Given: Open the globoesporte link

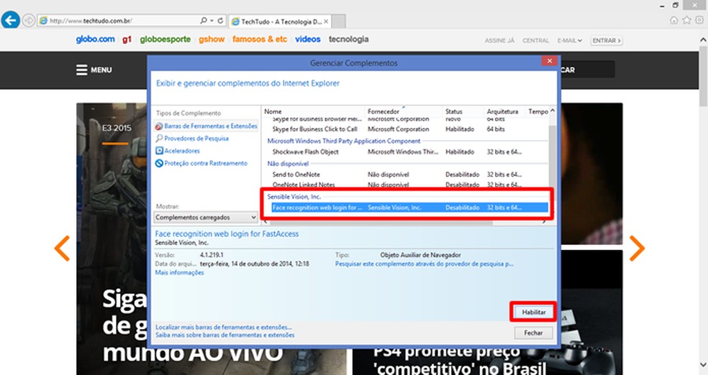Looking at the screenshot, I should coord(165,40).
